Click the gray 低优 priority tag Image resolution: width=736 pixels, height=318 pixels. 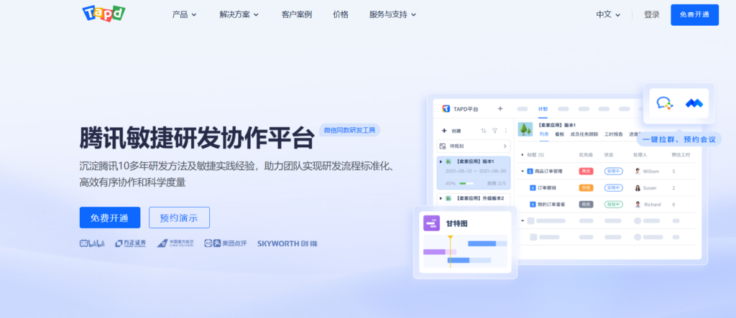pyautogui.click(x=586, y=205)
